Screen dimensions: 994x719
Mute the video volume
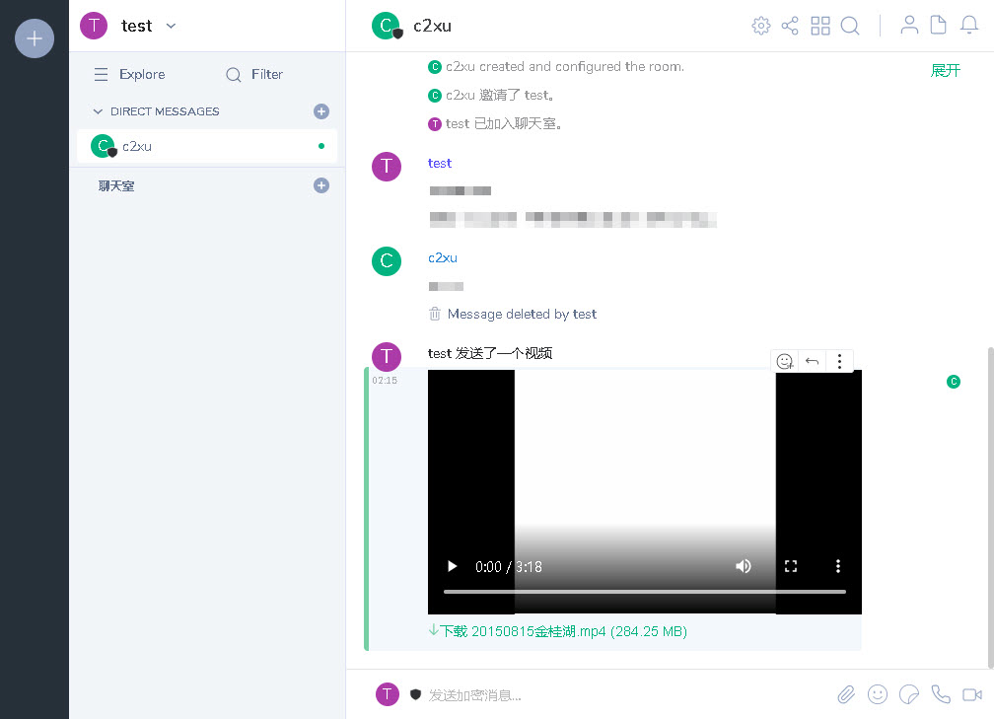(x=744, y=566)
